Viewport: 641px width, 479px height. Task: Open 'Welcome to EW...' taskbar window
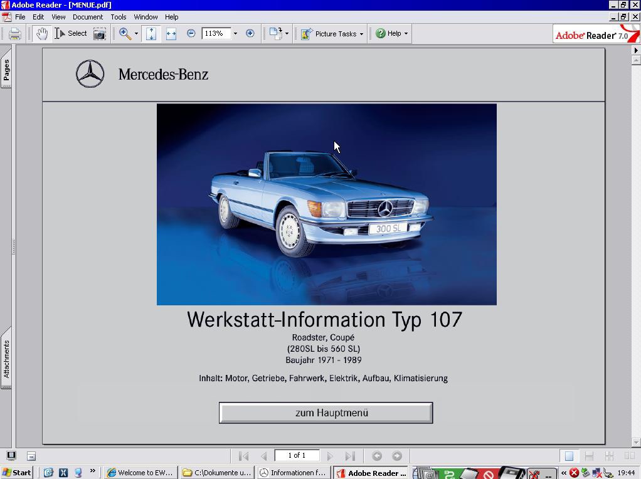[140, 473]
